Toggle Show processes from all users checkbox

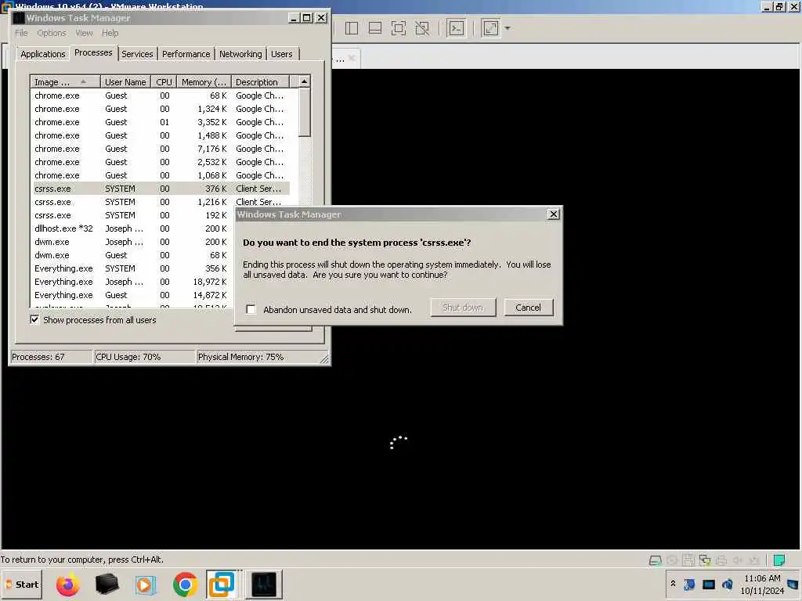point(34,320)
